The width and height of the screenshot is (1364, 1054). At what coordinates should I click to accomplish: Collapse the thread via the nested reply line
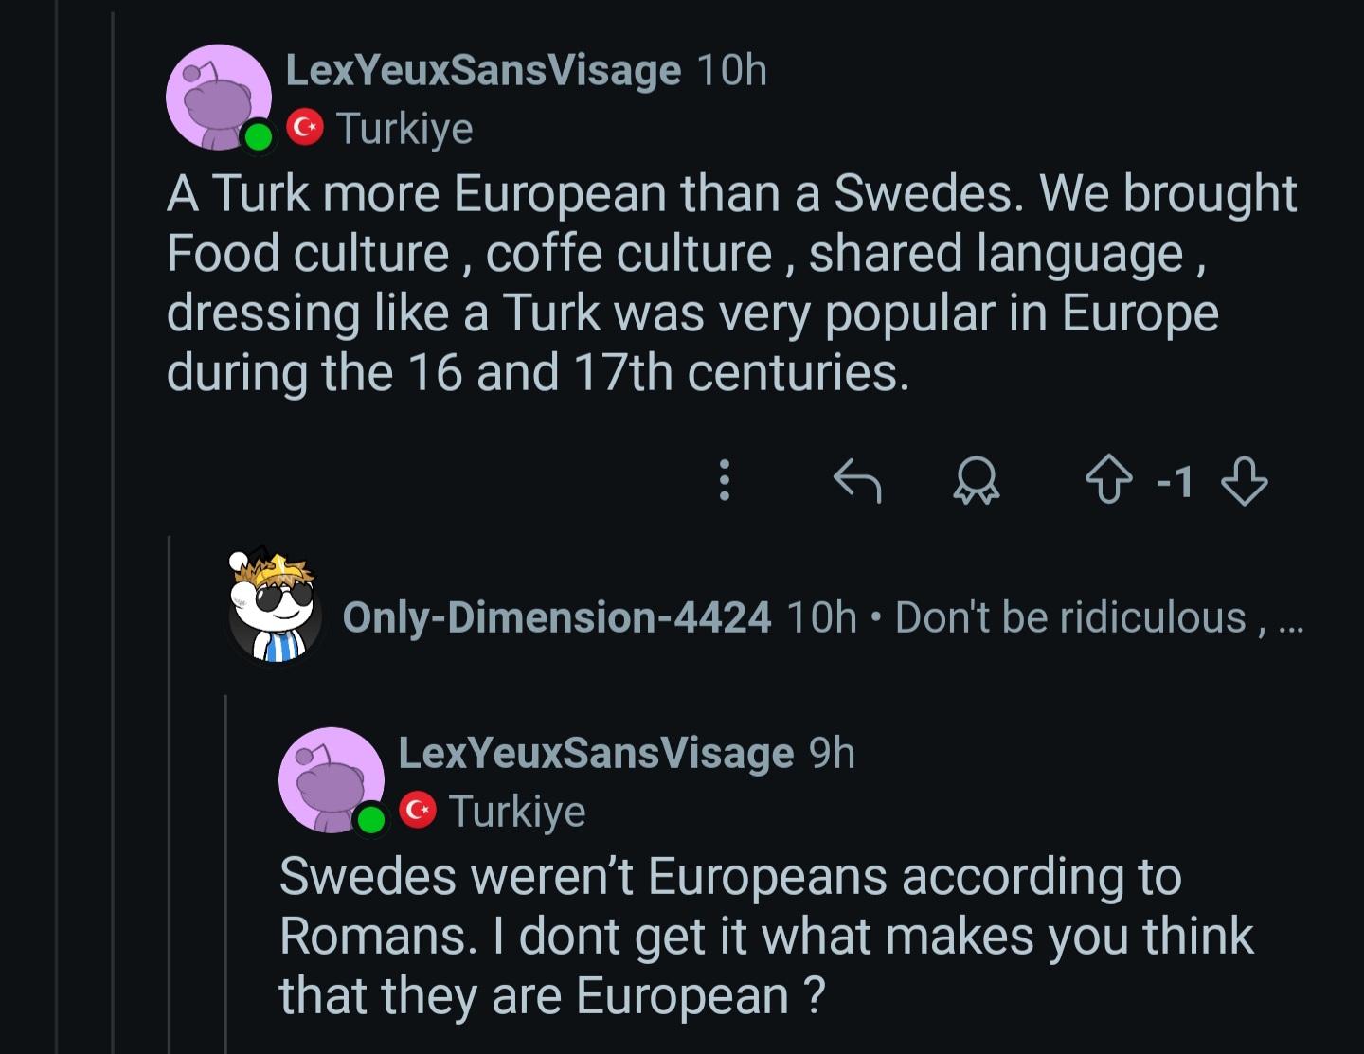(225, 873)
